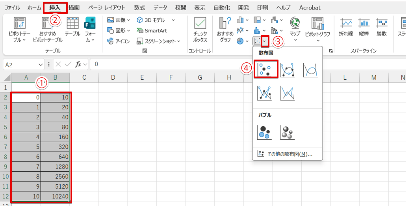The image size is (412, 206).
Task: Switch to the ホーム tab
Action: [x=34, y=7]
